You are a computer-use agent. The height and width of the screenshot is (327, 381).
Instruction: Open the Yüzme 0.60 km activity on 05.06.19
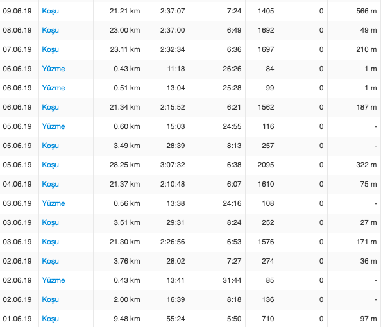tap(53, 126)
